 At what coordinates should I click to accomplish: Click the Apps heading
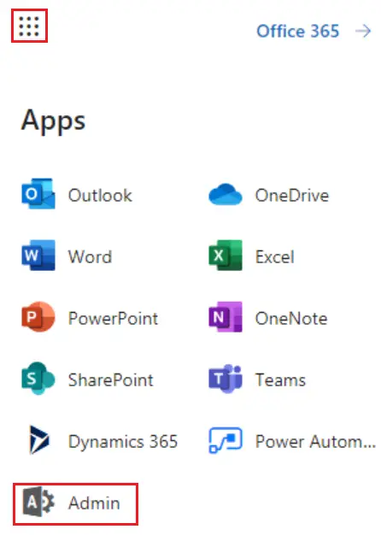point(53,122)
